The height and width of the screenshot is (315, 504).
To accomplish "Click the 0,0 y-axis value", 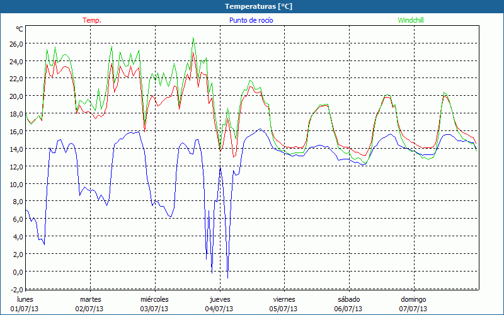I will [17, 272].
